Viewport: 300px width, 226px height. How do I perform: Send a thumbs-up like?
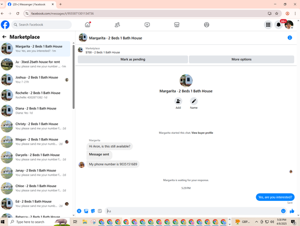click(x=292, y=211)
